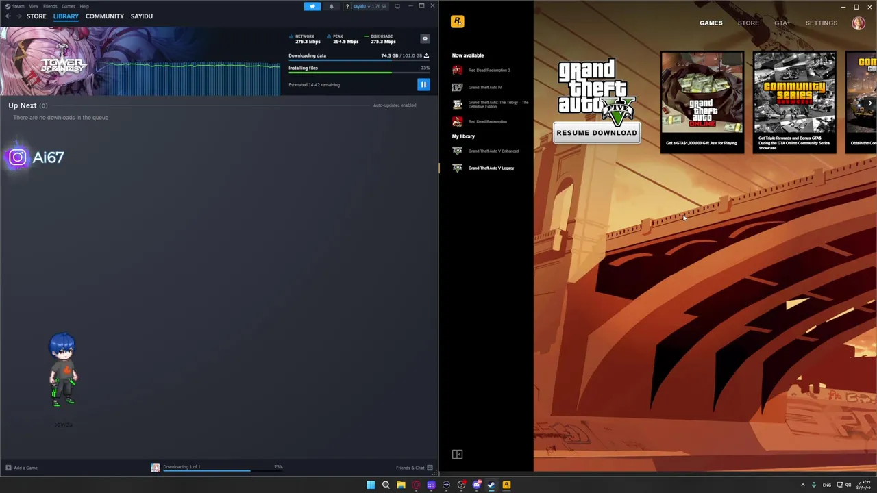
Task: Open Games menu in Steam
Action: pos(68,6)
